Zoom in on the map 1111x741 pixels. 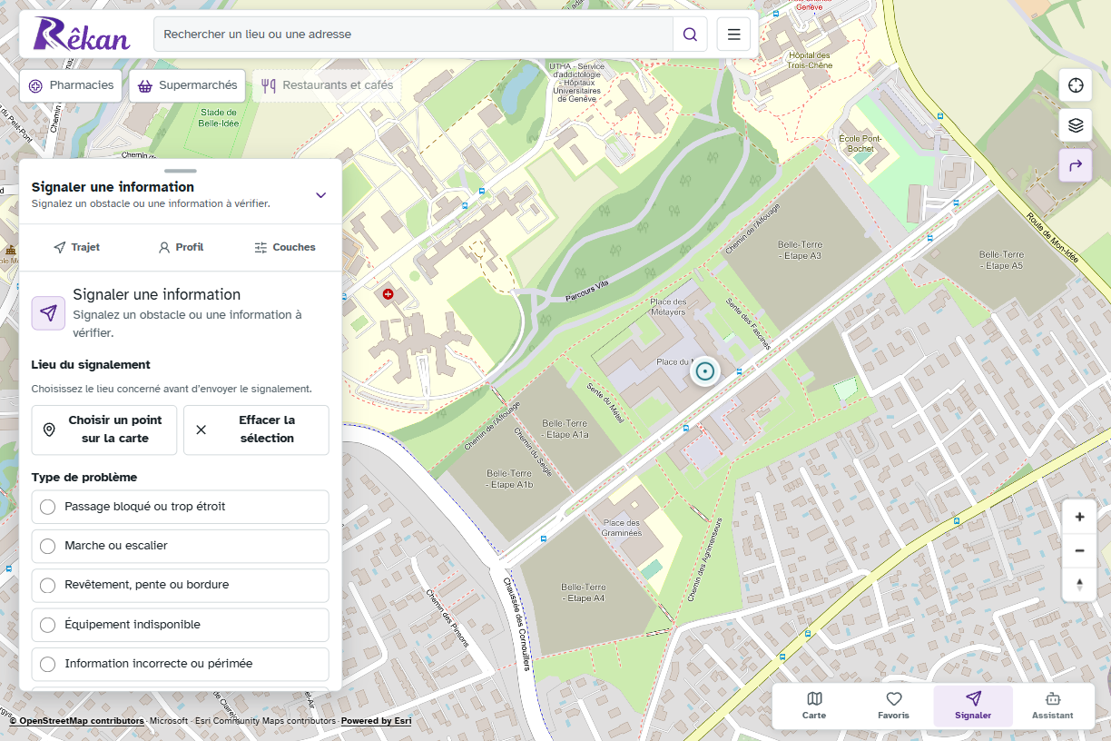pos(1079,517)
